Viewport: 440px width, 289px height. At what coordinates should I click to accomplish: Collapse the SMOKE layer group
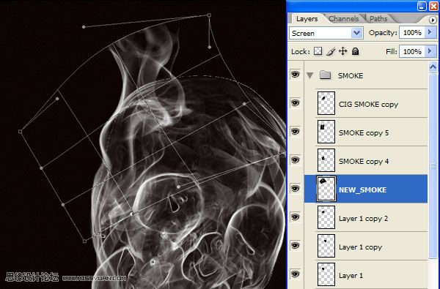(x=309, y=75)
